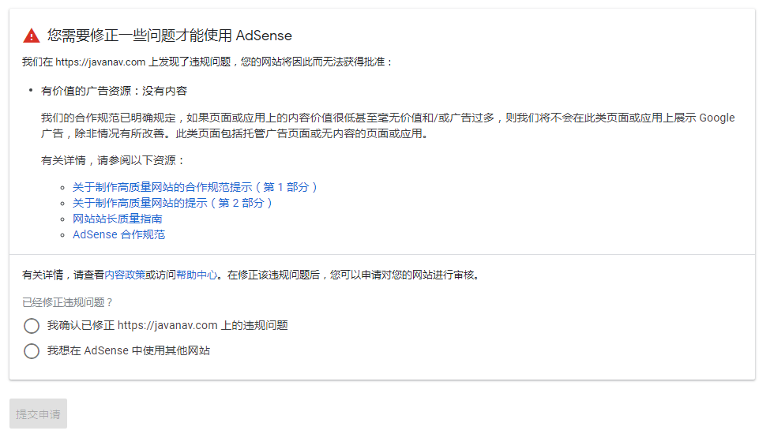Click the red warning triangle icon
This screenshot has height=438, width=774.
coord(31,36)
